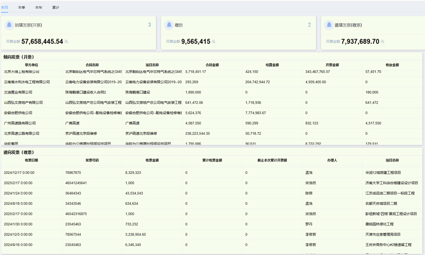
Task: Click the bell icon on 进项发票(收票) card
Action: pyautogui.click(x=329, y=25)
